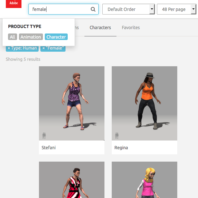Screen dimensions: 198x198
Task: Click the magnifying glass search icon
Action: pos(93,9)
